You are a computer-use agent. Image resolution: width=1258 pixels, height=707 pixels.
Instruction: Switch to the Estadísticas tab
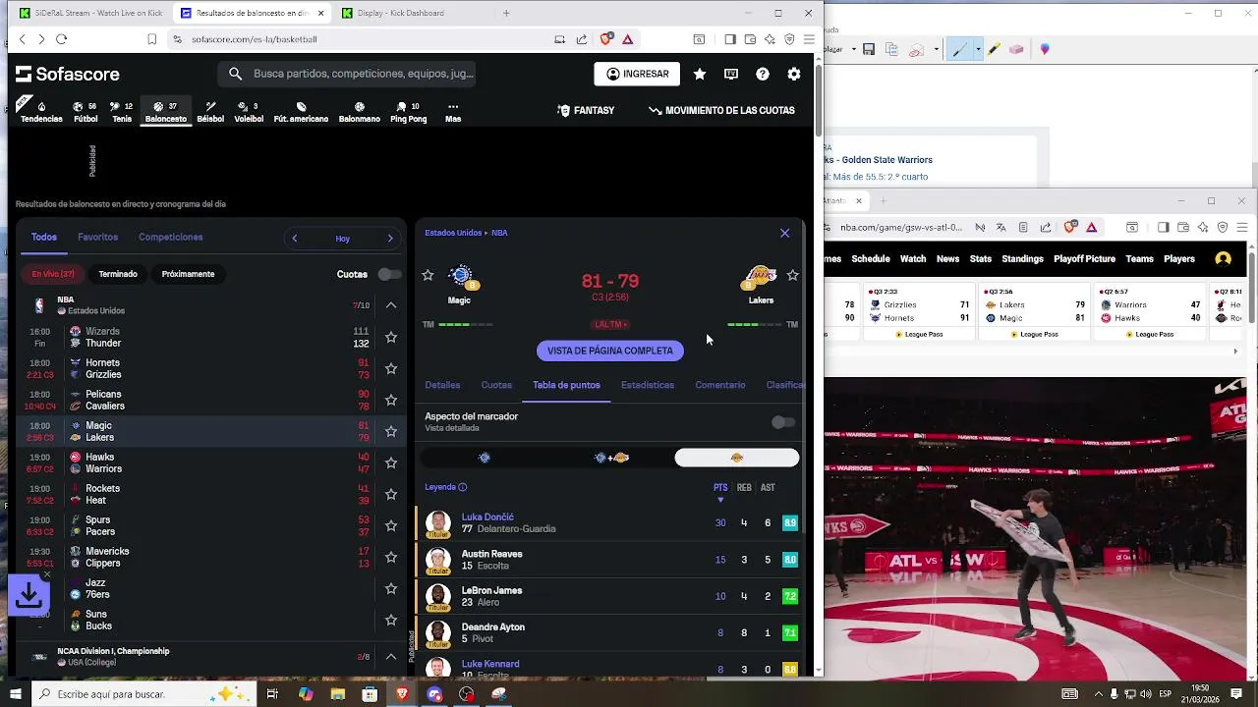point(648,385)
